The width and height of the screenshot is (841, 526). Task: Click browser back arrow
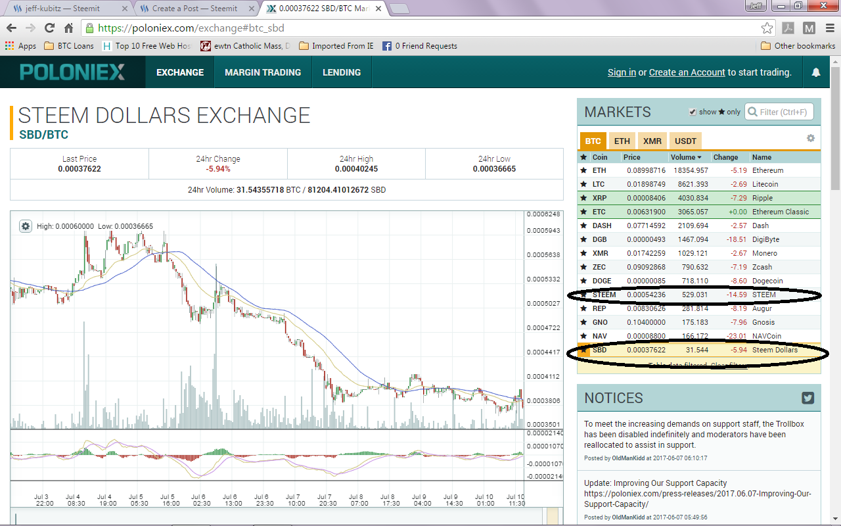(11, 28)
